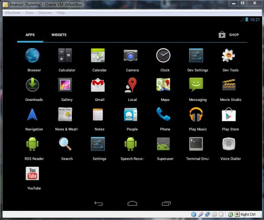Open the Downloads app

[x=32, y=85]
